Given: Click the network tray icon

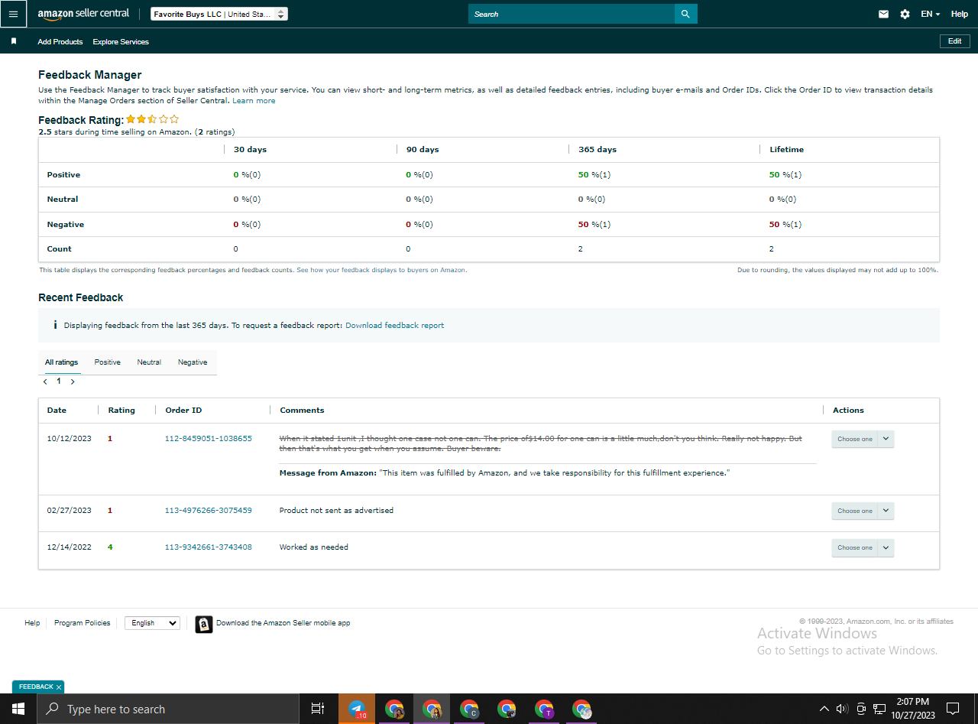Looking at the screenshot, I should (x=879, y=709).
